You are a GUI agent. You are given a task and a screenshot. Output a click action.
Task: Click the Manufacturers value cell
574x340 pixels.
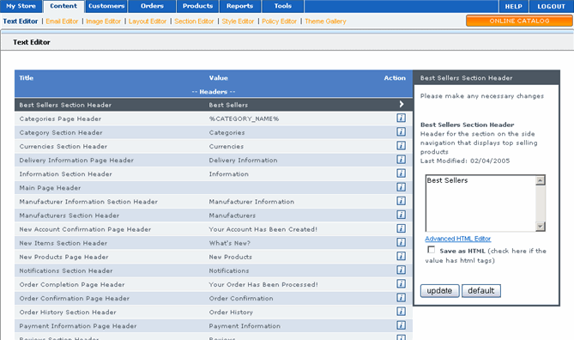coord(233,216)
